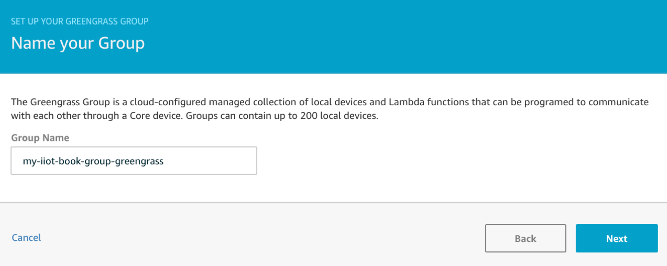Click the Group Name label
The height and width of the screenshot is (266, 667).
pos(40,138)
